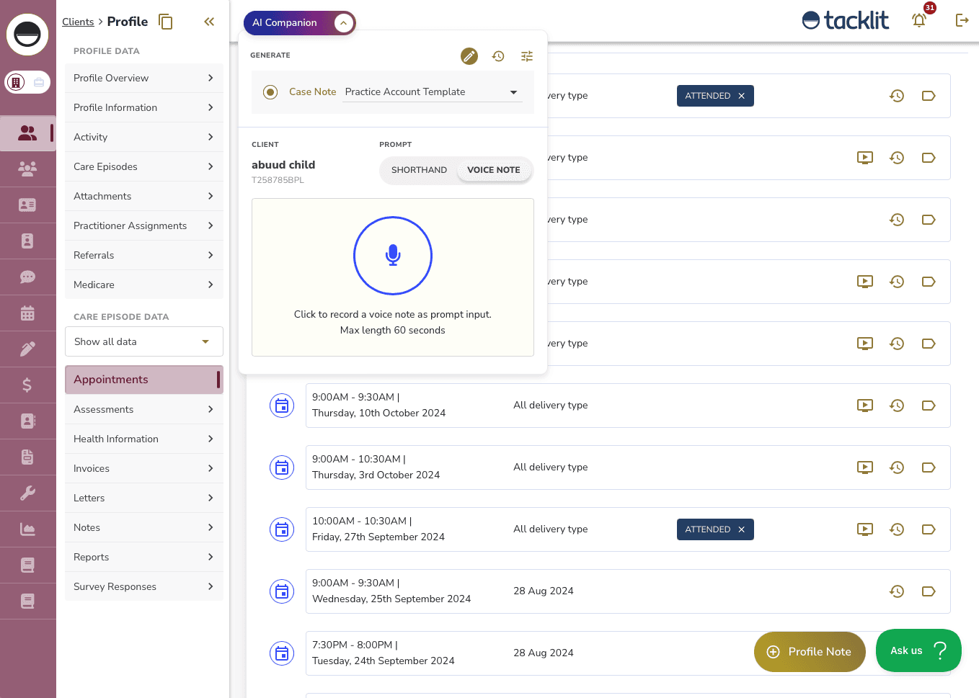
Task: Click the logout icon at top right
Action: click(962, 20)
